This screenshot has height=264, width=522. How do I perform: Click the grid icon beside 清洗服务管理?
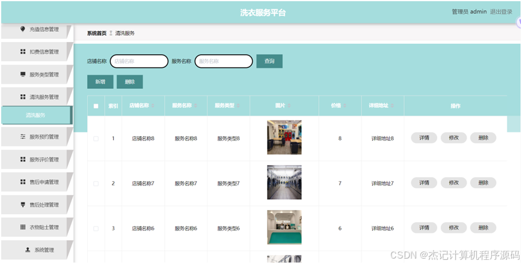[x=23, y=97]
